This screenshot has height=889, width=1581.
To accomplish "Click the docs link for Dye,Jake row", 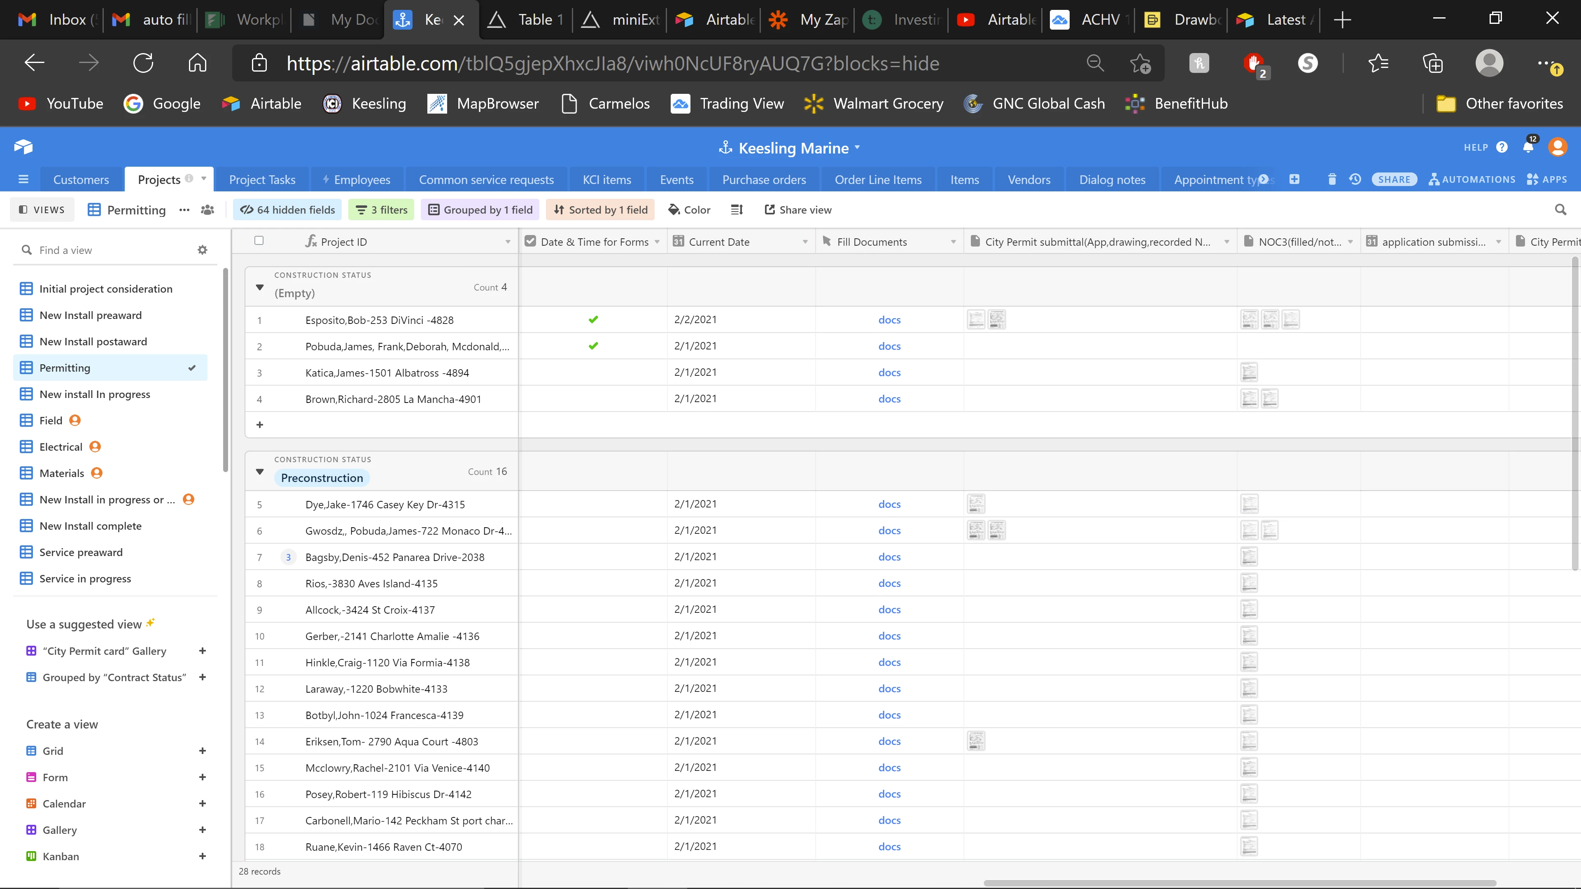I will pyautogui.click(x=889, y=504).
